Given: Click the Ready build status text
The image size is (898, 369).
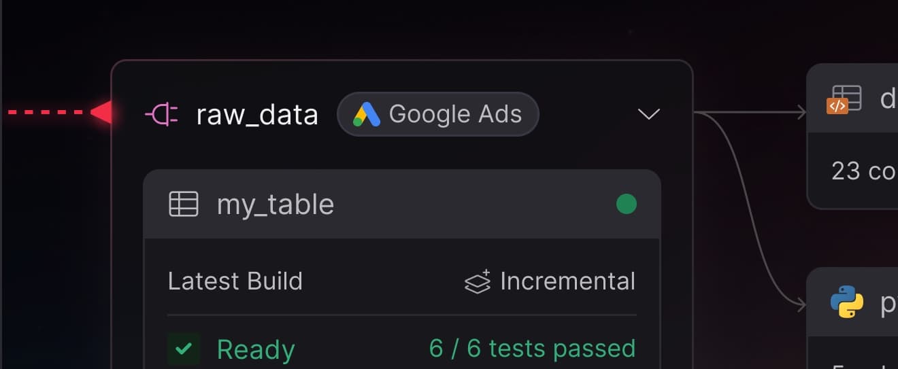Looking at the screenshot, I should tap(255, 350).
